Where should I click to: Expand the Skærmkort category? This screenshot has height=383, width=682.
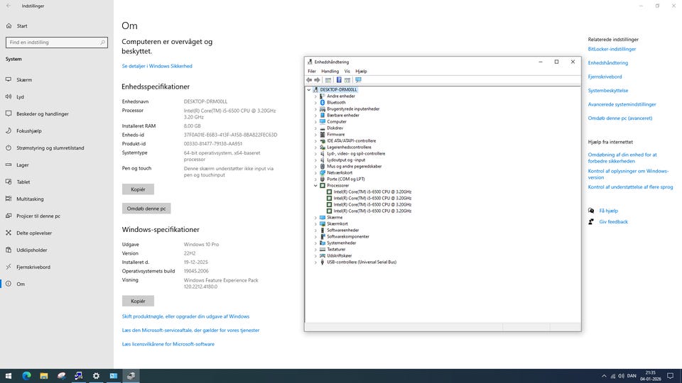pos(315,224)
